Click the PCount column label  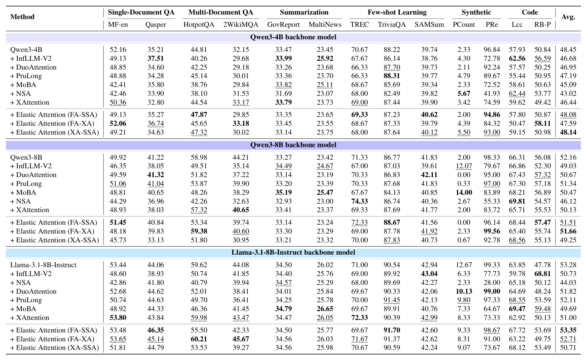coord(464,25)
